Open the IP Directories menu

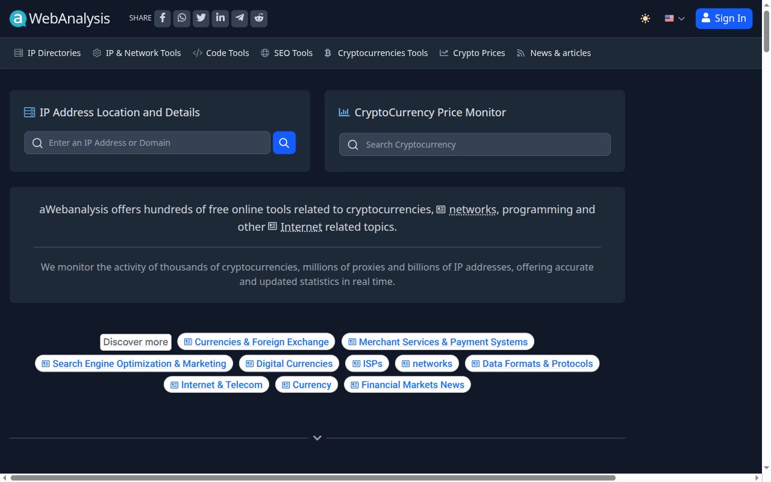48,53
